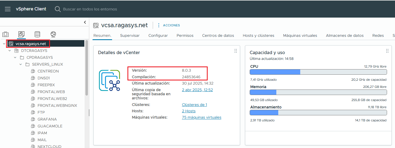Switch to the Supervisar tab

tap(130, 35)
